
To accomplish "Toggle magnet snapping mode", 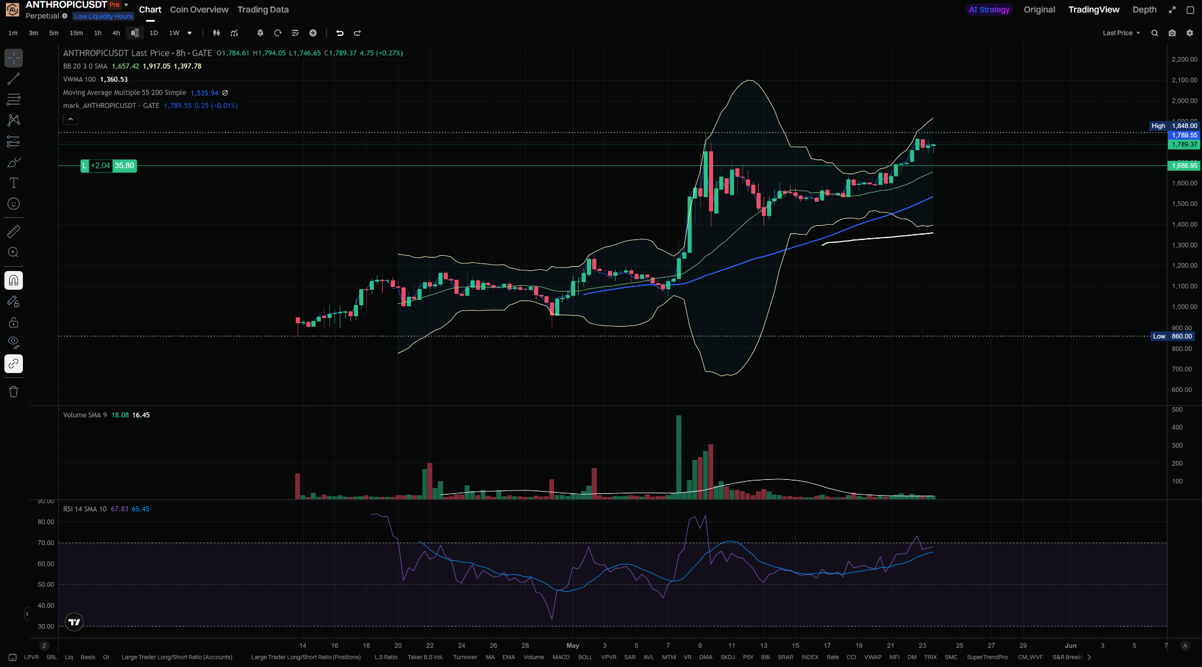I will (x=13, y=280).
